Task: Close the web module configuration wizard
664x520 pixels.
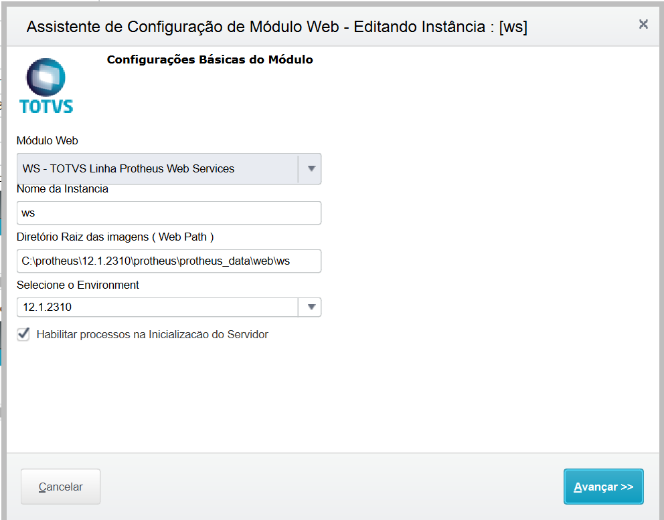Action: [x=643, y=24]
